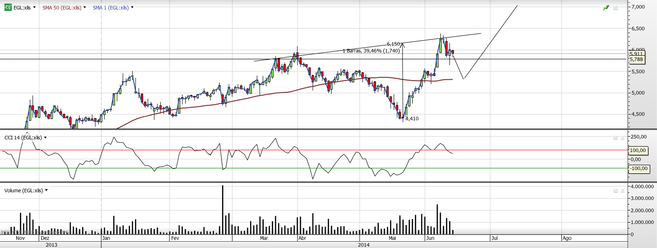Click the Mai label on time axis
The image size is (657, 248).
[393, 238]
